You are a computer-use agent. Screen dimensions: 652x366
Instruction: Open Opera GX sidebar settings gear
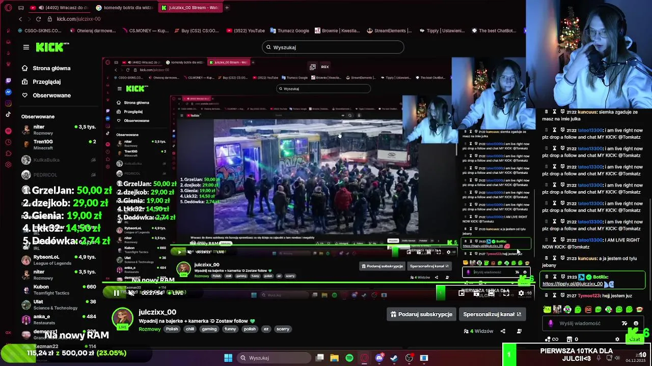[x=8, y=165]
